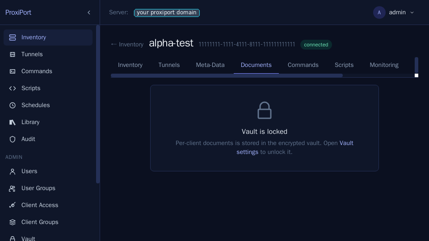Viewport: 429px width, 241px height.
Task: Open the admin user dropdown
Action: click(394, 12)
